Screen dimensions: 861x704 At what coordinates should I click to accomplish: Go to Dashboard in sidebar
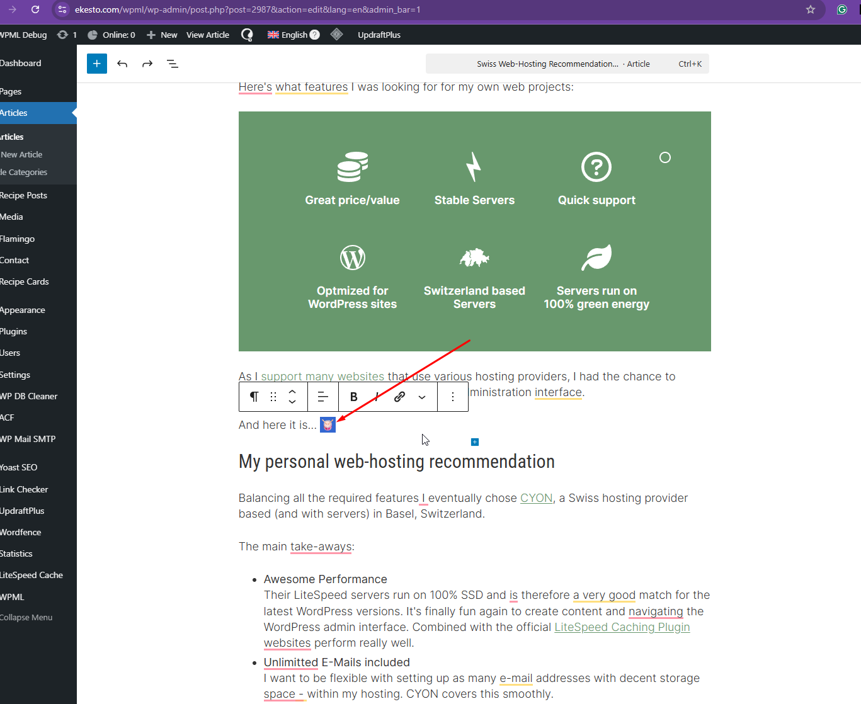pos(21,63)
